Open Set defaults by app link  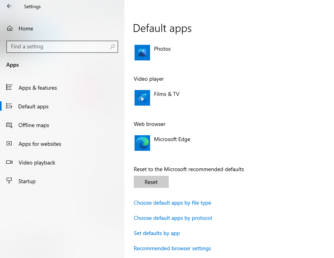point(157,233)
